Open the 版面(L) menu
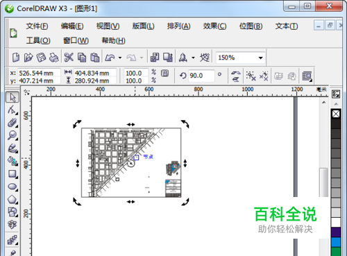The image size is (347, 256). [x=144, y=26]
